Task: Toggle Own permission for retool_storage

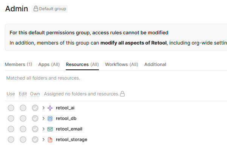Action: tap(35, 140)
